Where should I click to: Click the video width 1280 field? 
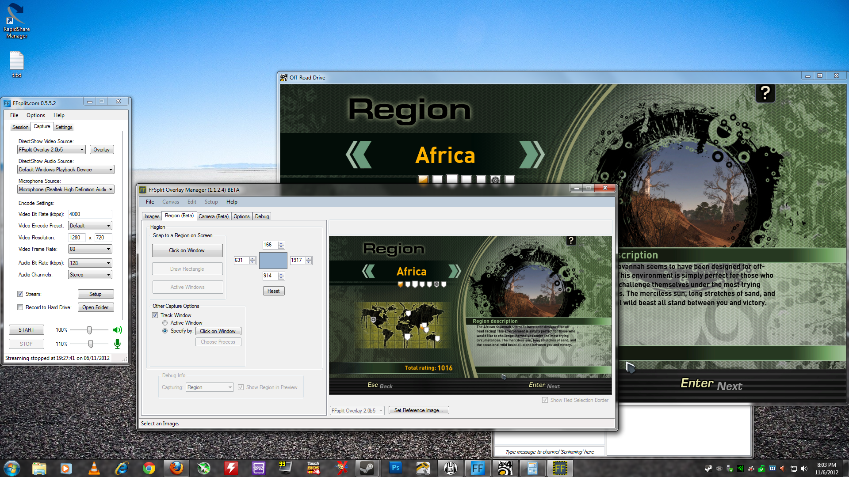[77, 238]
